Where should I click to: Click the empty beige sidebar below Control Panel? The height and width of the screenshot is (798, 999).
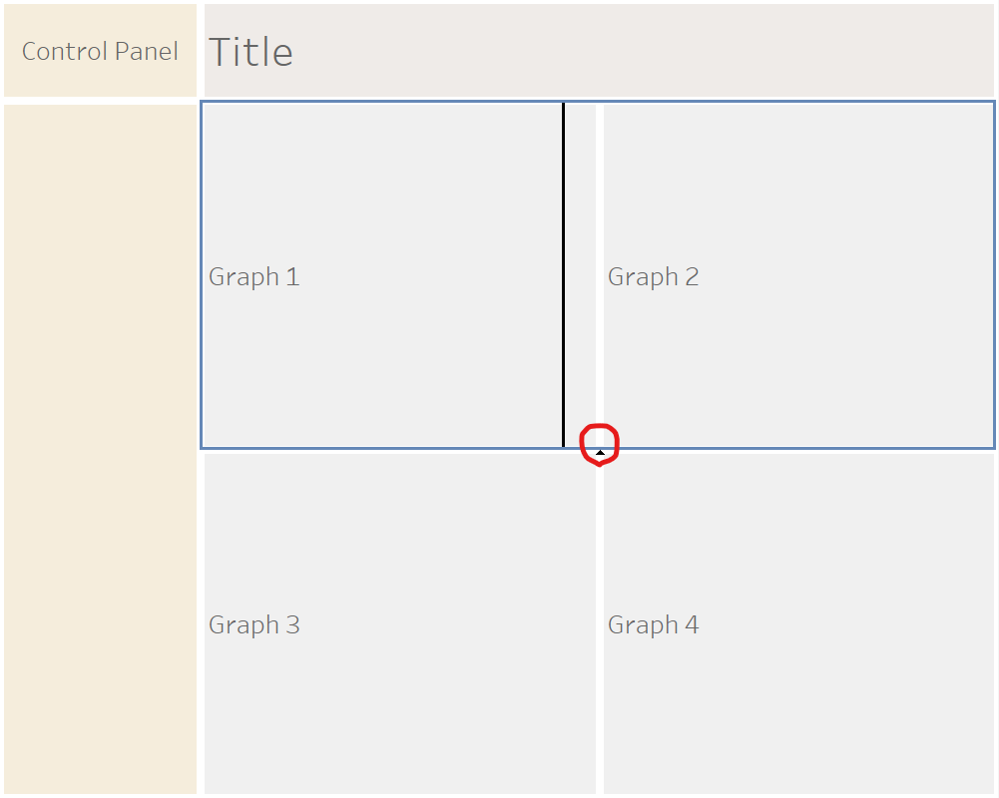(100, 449)
